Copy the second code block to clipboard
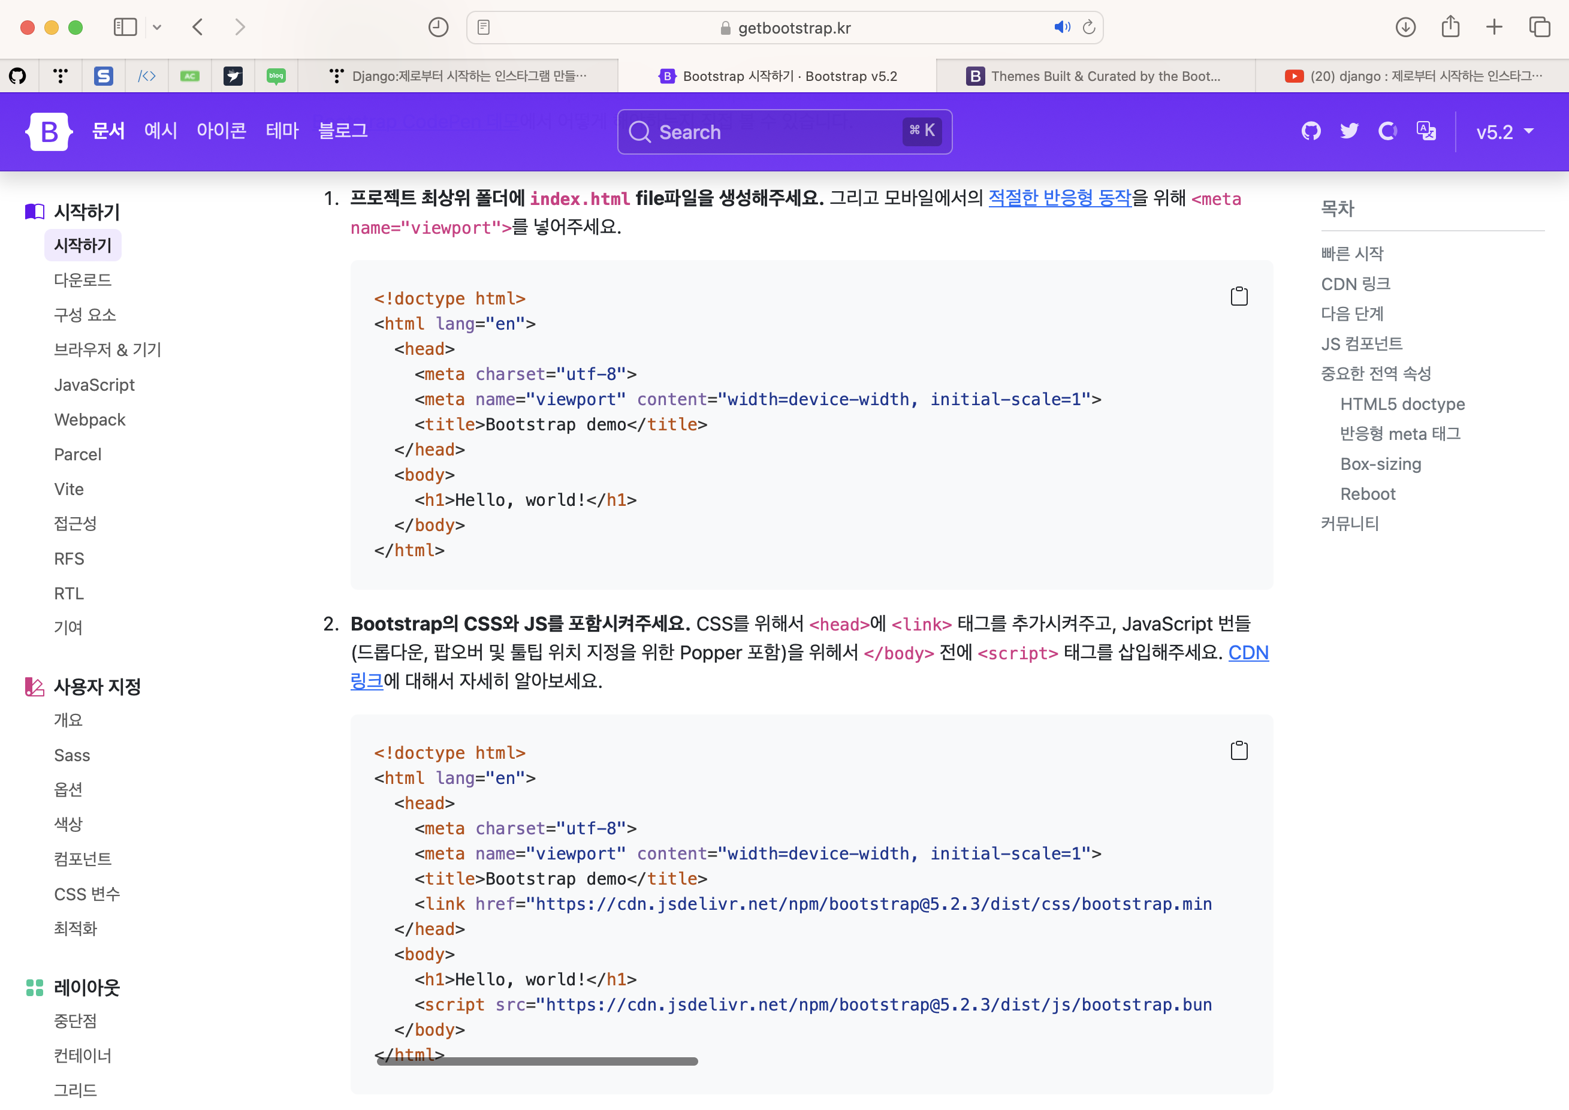This screenshot has height=1110, width=1569. (1238, 751)
